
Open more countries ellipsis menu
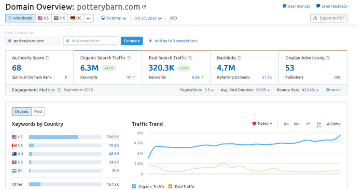[89, 18]
